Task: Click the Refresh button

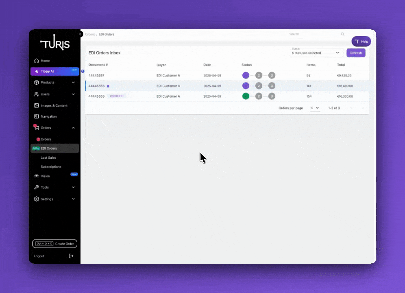Action: click(356, 53)
